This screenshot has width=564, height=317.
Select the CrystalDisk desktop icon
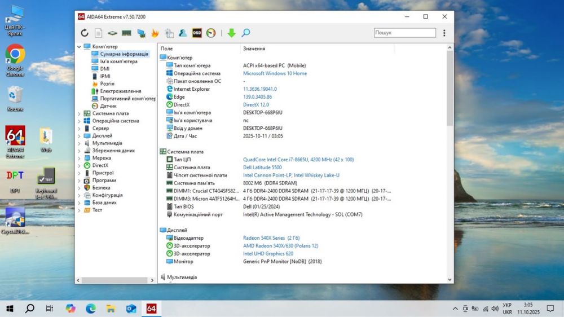pyautogui.click(x=15, y=221)
